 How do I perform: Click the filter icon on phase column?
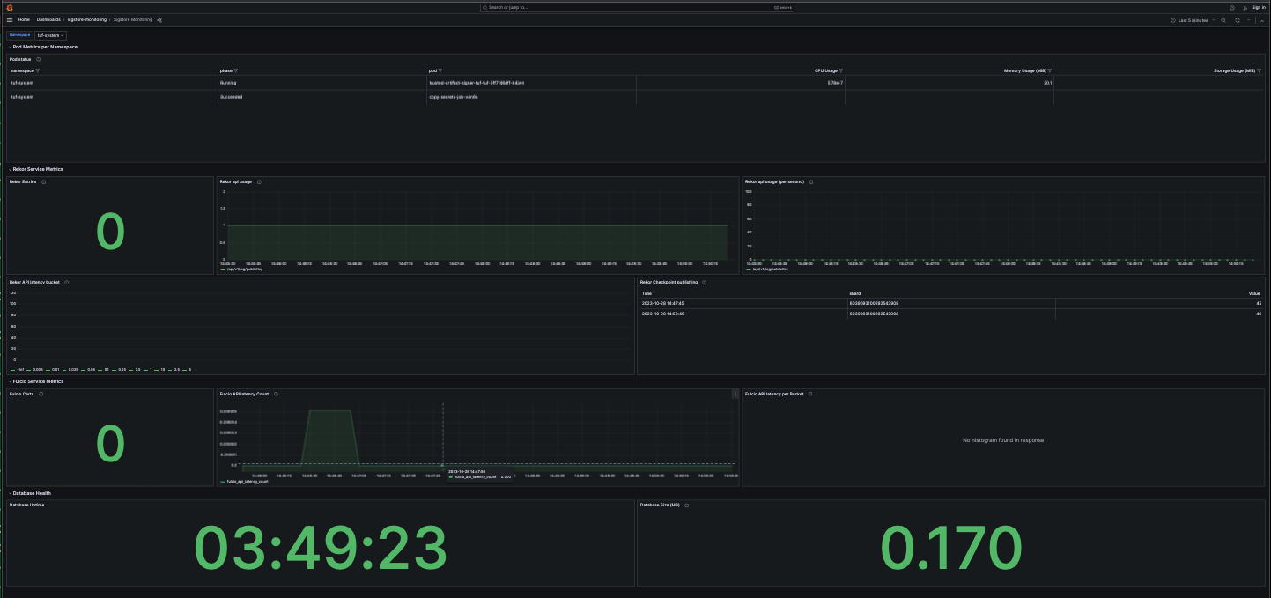(236, 70)
